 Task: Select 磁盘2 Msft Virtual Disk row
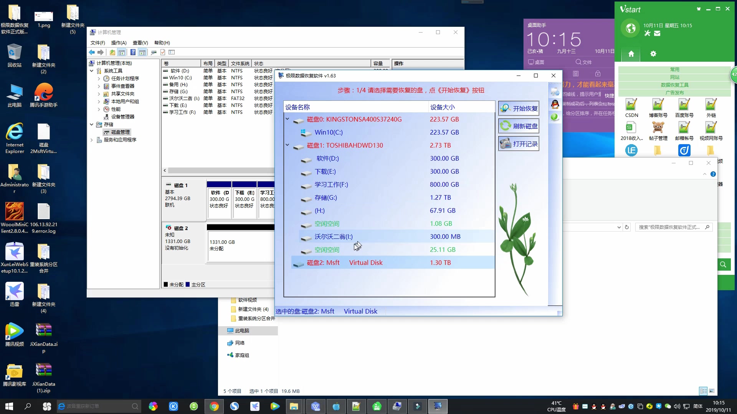click(x=393, y=263)
